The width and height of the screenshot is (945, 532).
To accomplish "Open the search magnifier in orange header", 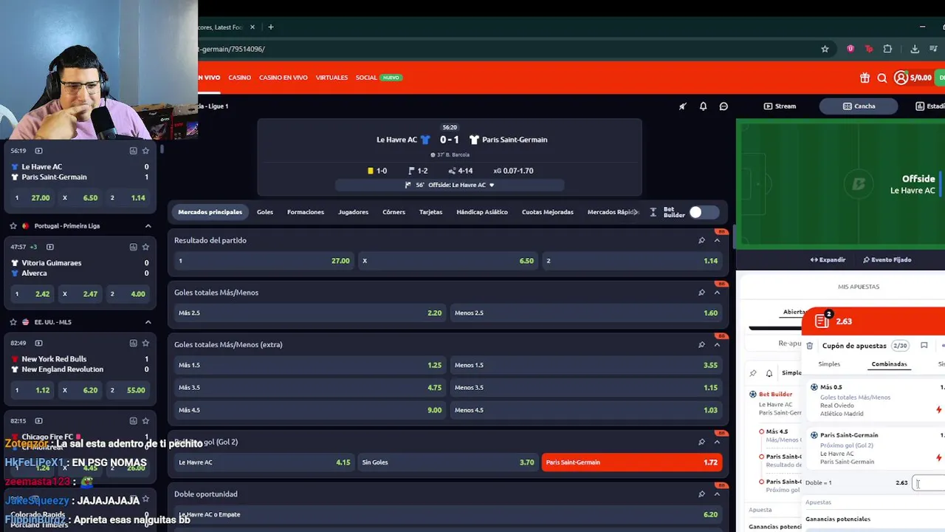I will coord(882,78).
